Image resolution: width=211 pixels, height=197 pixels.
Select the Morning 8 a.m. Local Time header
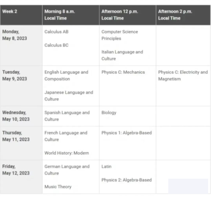tap(59, 15)
